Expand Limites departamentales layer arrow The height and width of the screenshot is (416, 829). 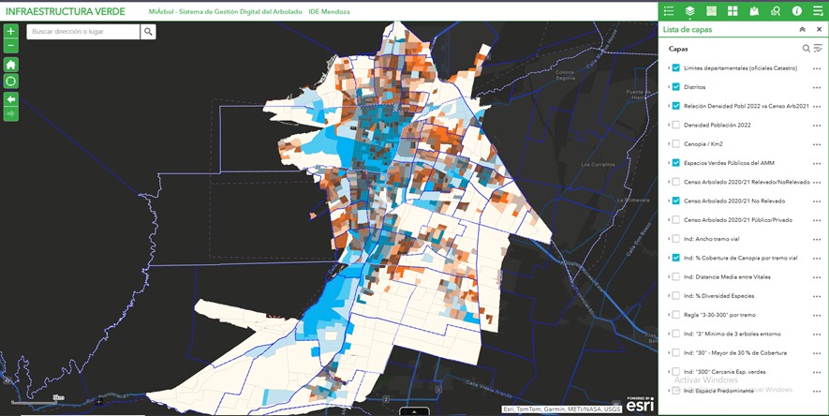tap(669, 68)
